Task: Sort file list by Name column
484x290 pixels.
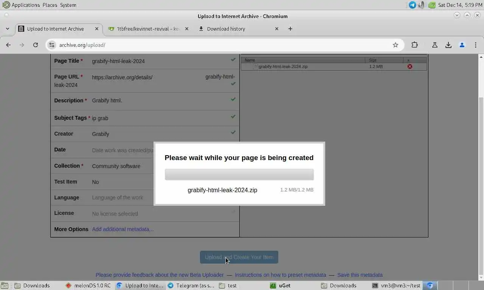Action: click(303, 60)
